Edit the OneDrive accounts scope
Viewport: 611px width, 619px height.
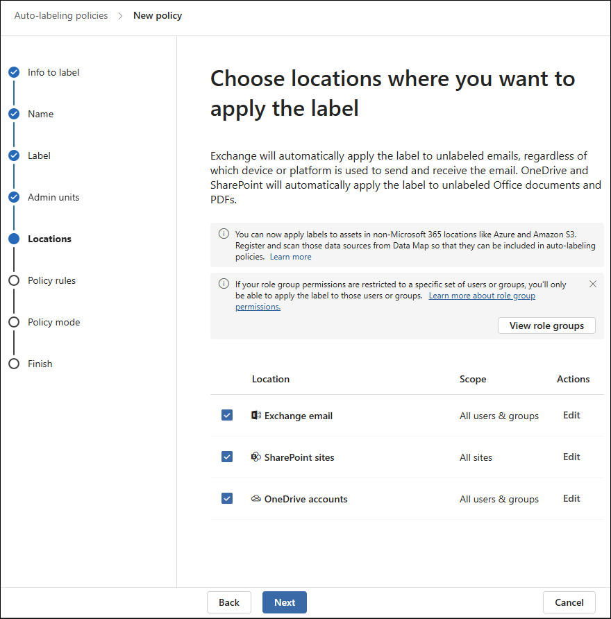(x=571, y=498)
